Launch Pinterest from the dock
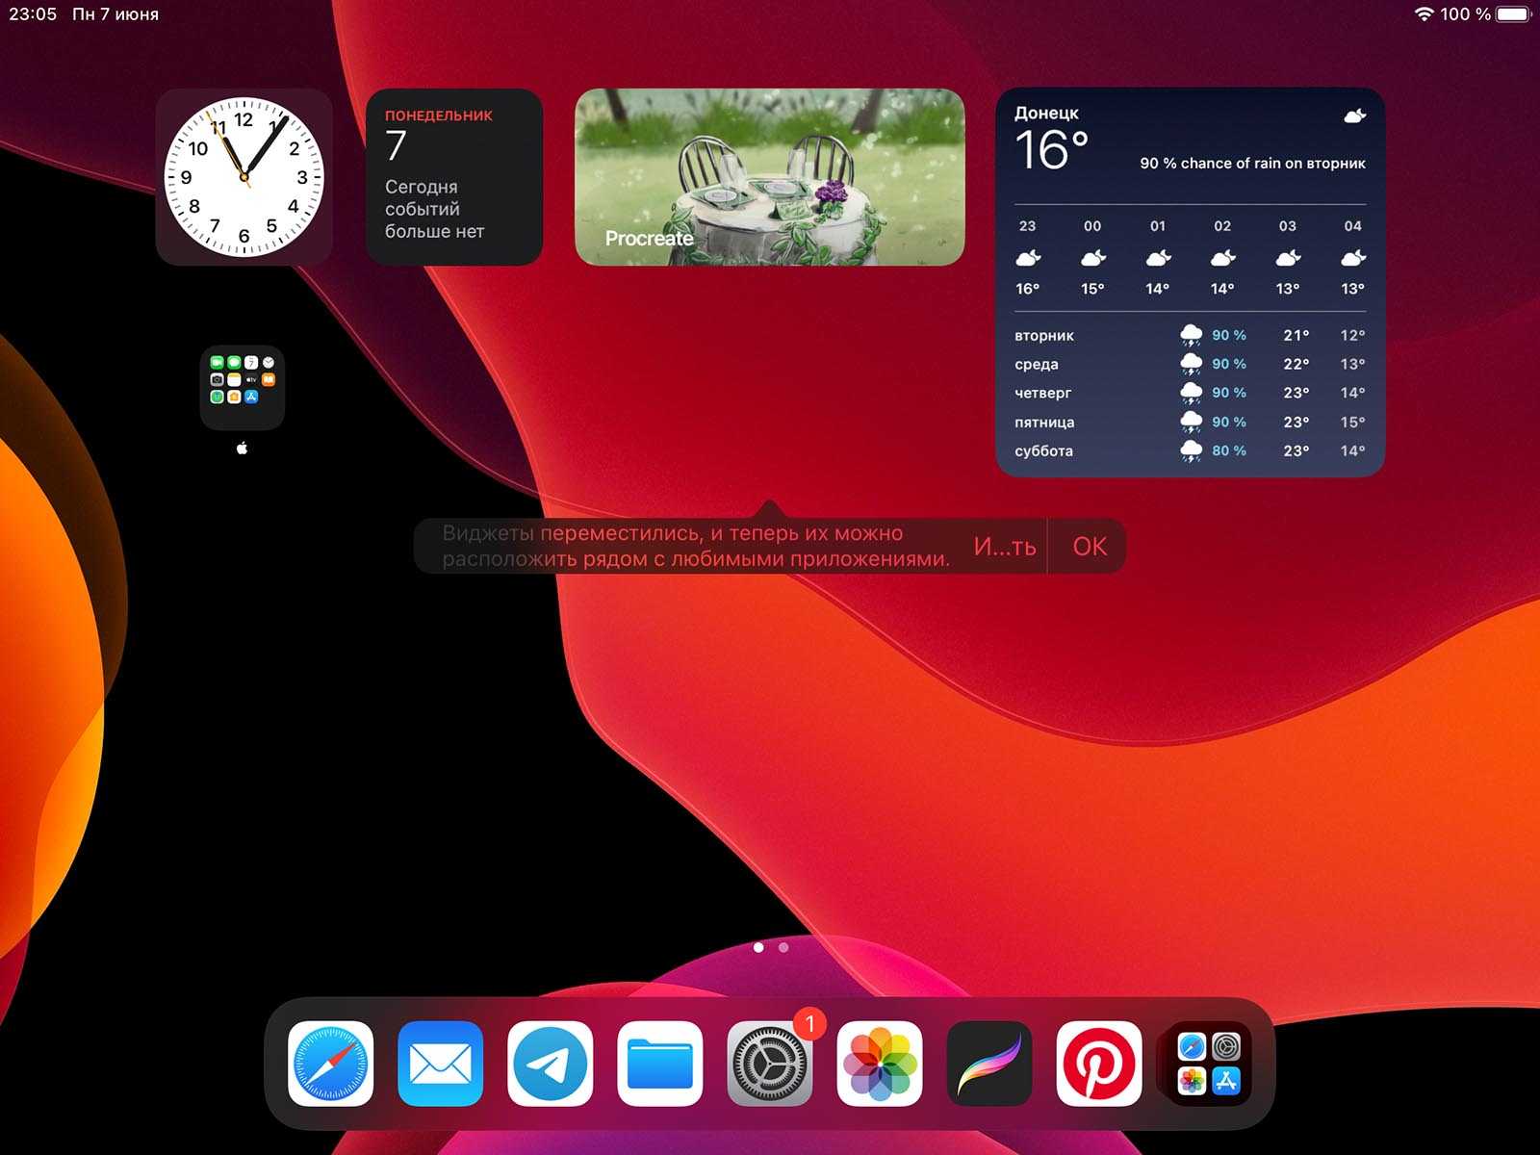 point(1098,1064)
